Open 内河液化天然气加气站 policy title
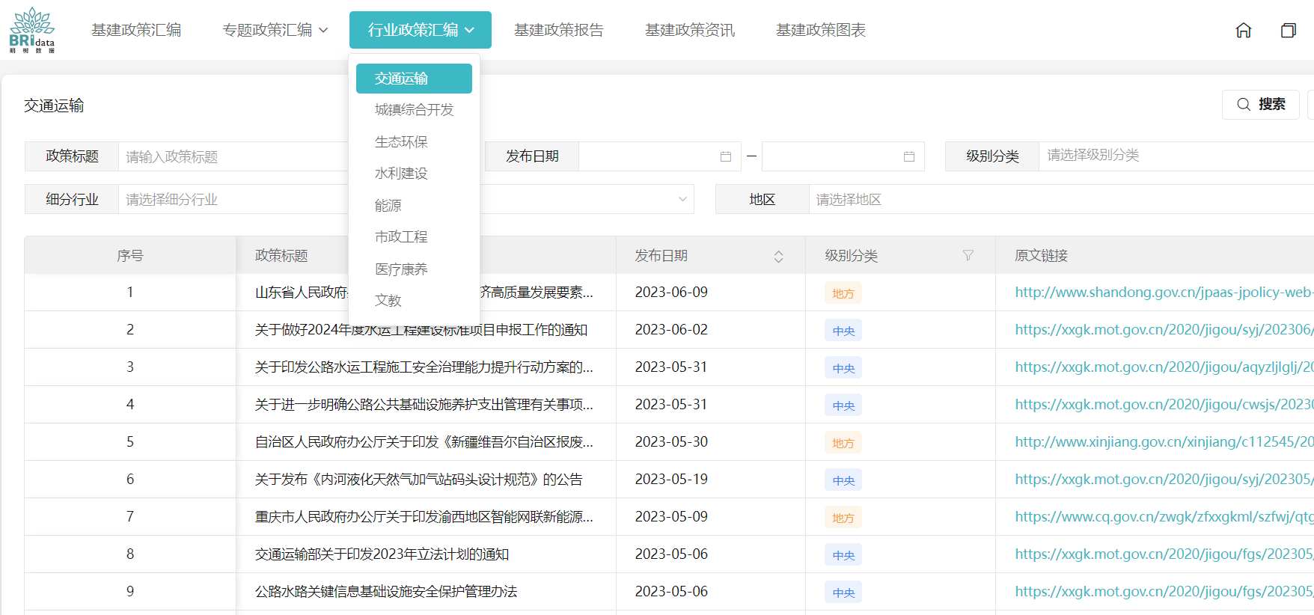1314x615 pixels. pos(418,480)
